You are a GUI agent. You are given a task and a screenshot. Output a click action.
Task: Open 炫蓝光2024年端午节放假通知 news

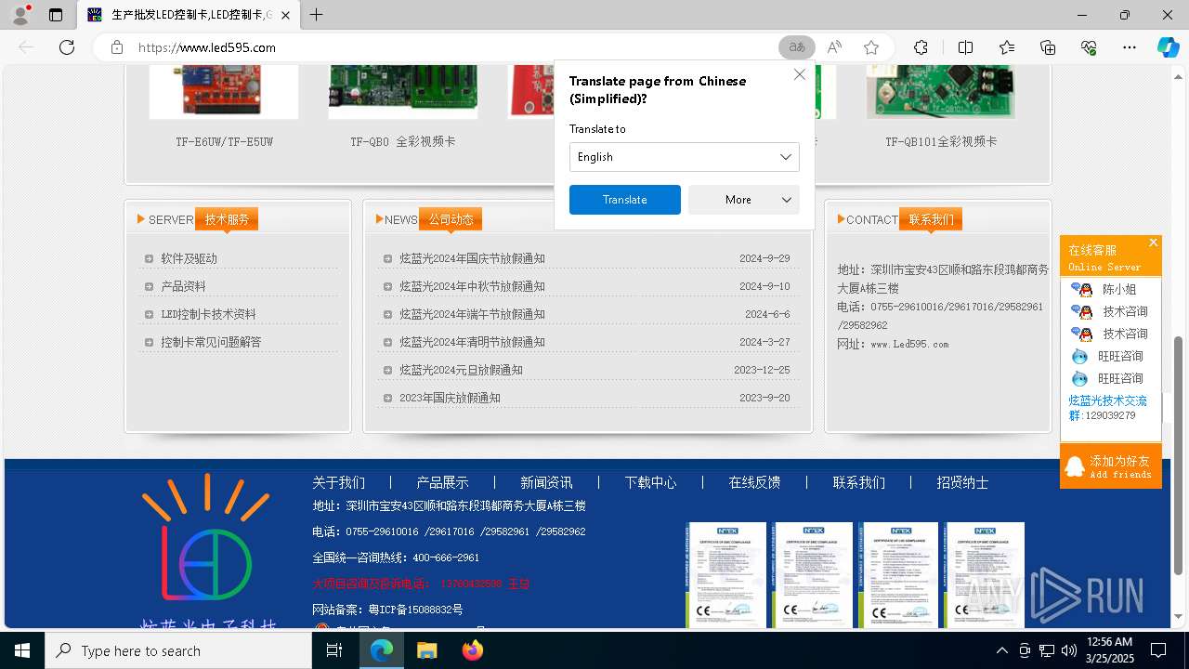click(x=472, y=314)
